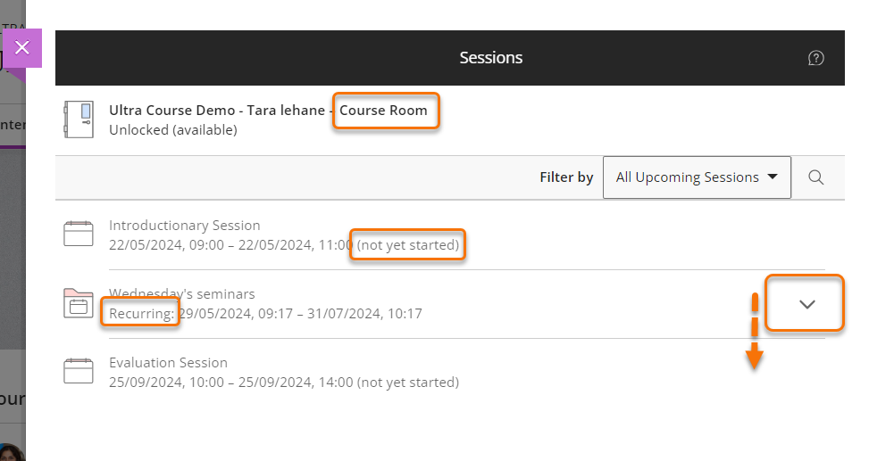Expand Wednesday's seminars with chevron arrow
The height and width of the screenshot is (461, 869).
point(806,304)
